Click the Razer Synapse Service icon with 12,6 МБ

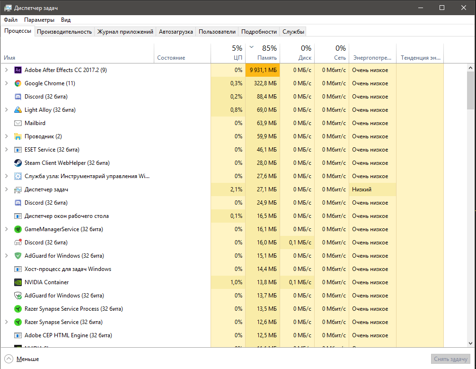[x=18, y=322]
